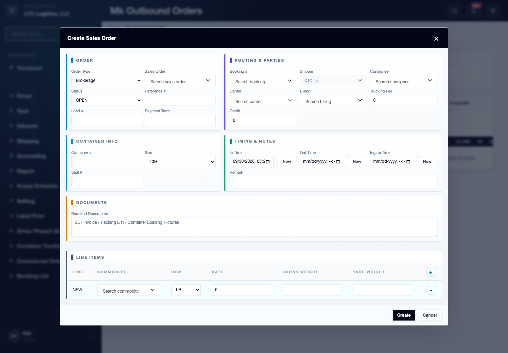This screenshot has width=508, height=353.
Task: Focus the Reference # field
Action: pos(180,100)
